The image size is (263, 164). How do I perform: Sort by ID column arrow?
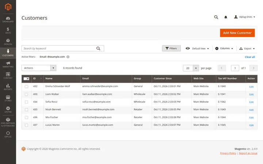pos(41,78)
